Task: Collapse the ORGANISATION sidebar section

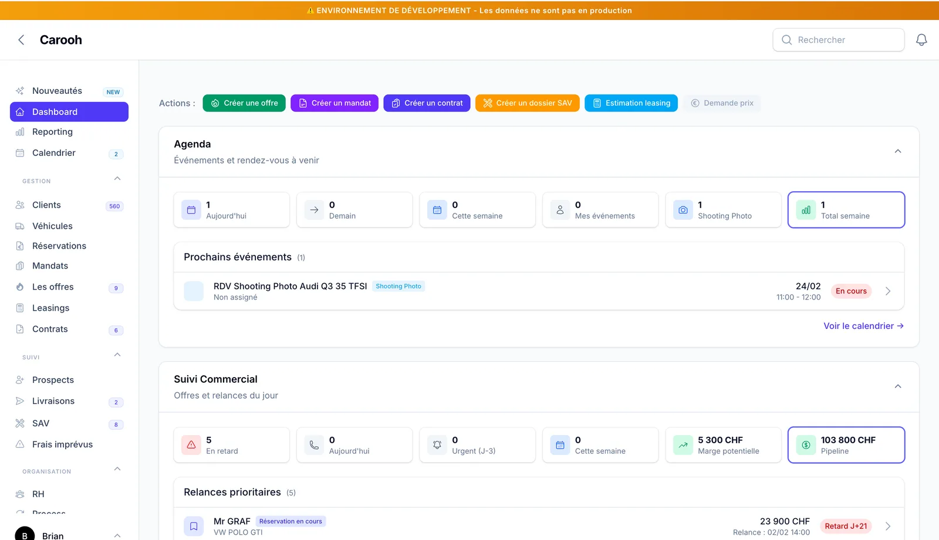Action: coord(117,469)
